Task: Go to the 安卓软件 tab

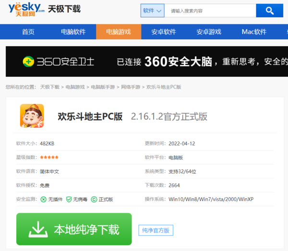Action: [x=164, y=32]
